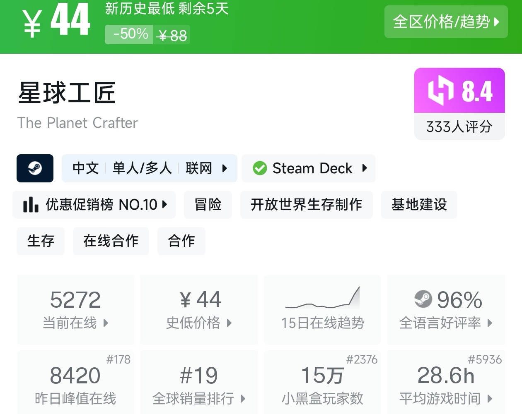Viewport: 522px width, 414px height.
Task: Click the Xiaoheihe logo on the 8.4 score
Action: pos(440,91)
